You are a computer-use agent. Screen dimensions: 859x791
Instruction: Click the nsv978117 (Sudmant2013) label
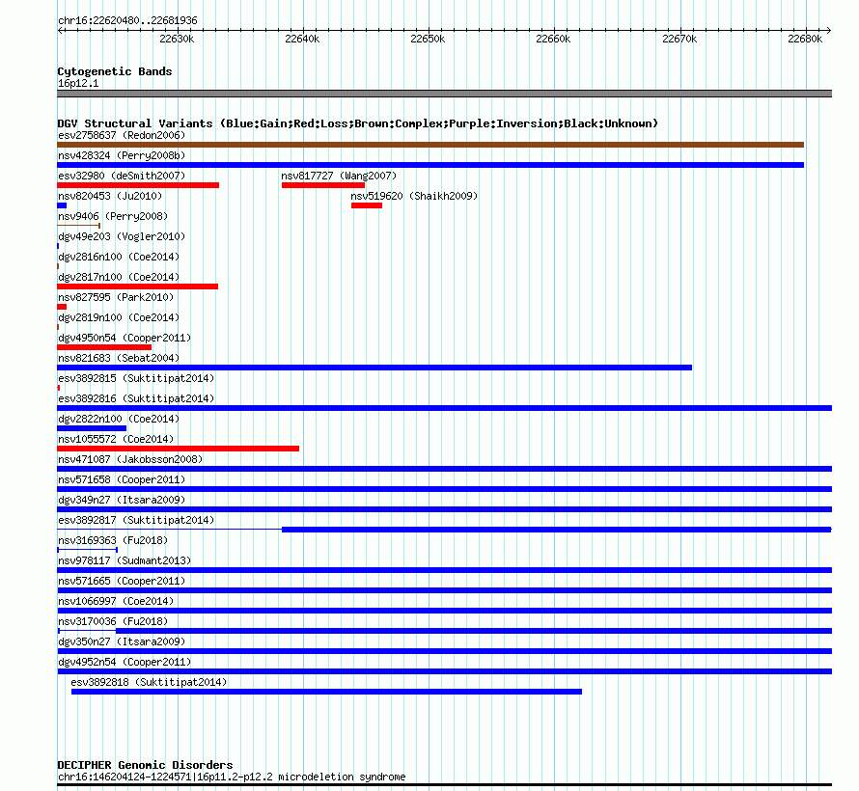[x=125, y=560]
